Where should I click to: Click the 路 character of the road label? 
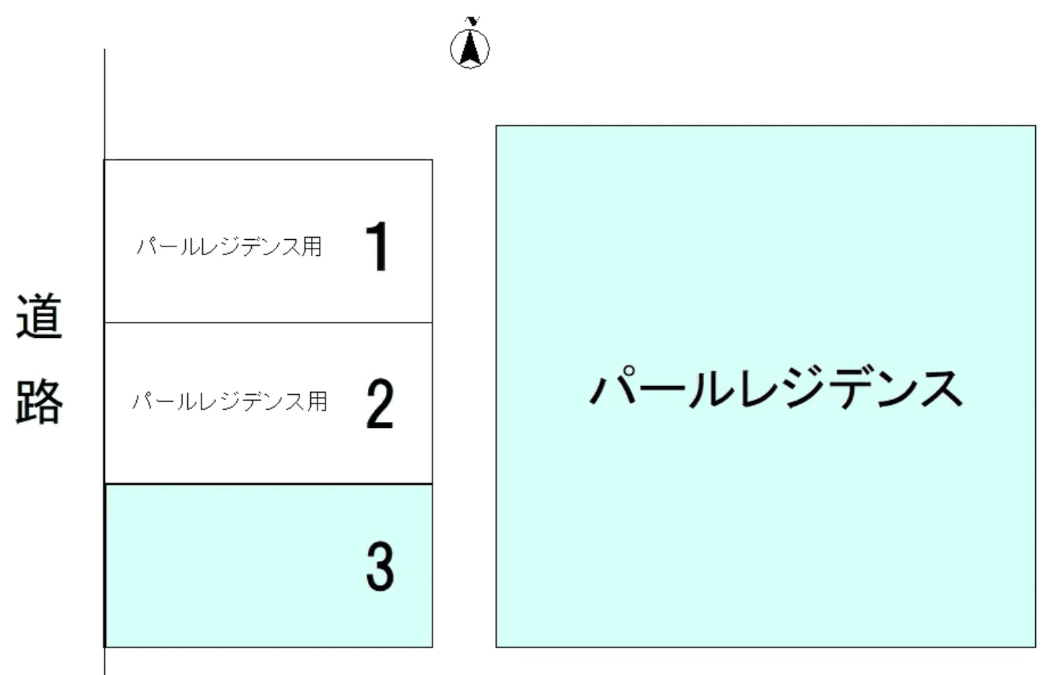40,401
